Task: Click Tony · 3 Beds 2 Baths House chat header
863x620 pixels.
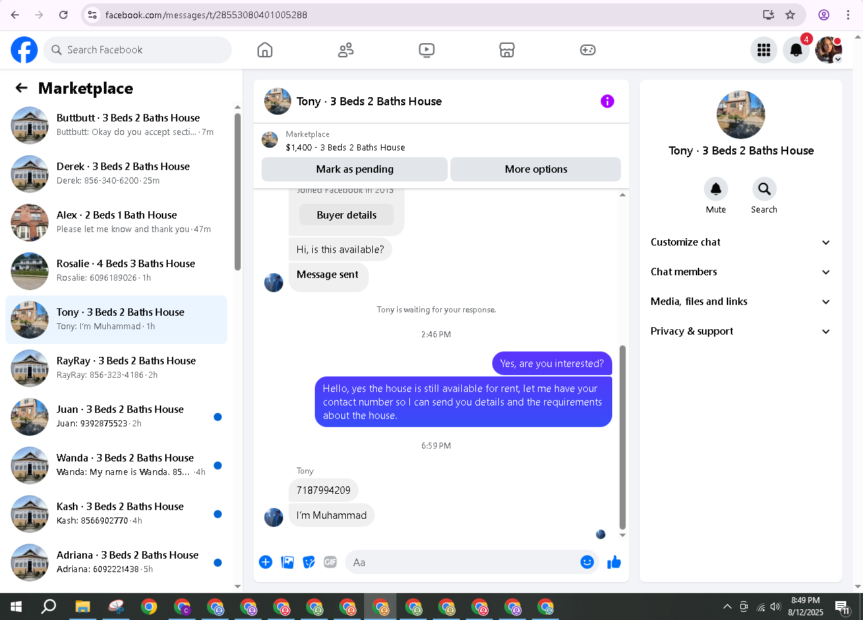Action: (369, 101)
